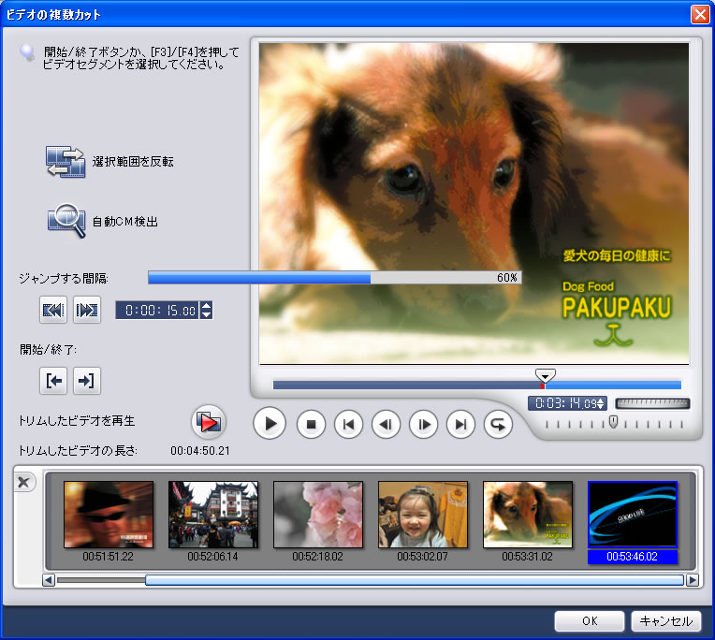Image resolution: width=715 pixels, height=640 pixels.
Task: Select the thumbnail at 00:52:06.14
Action: click(213, 515)
